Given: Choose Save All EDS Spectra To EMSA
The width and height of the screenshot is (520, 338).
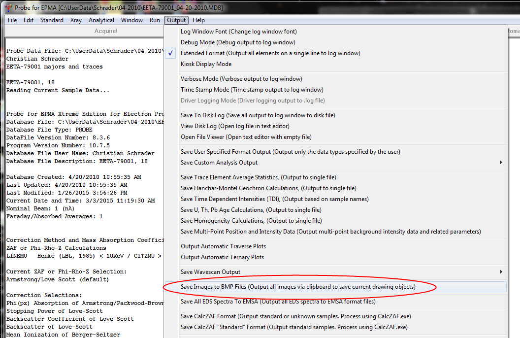Looking at the screenshot, I should [278, 302].
